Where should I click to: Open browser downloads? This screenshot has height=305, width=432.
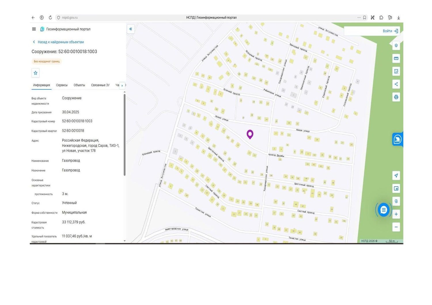(x=399, y=18)
